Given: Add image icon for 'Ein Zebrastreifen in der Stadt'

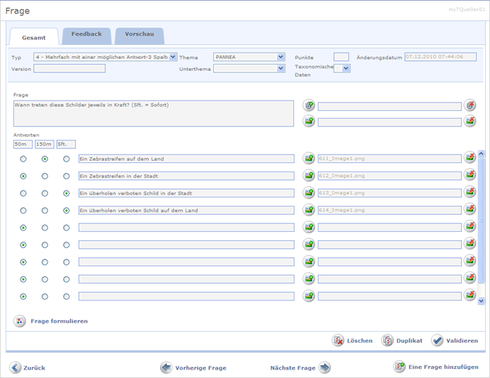Looking at the screenshot, I should 309,176.
